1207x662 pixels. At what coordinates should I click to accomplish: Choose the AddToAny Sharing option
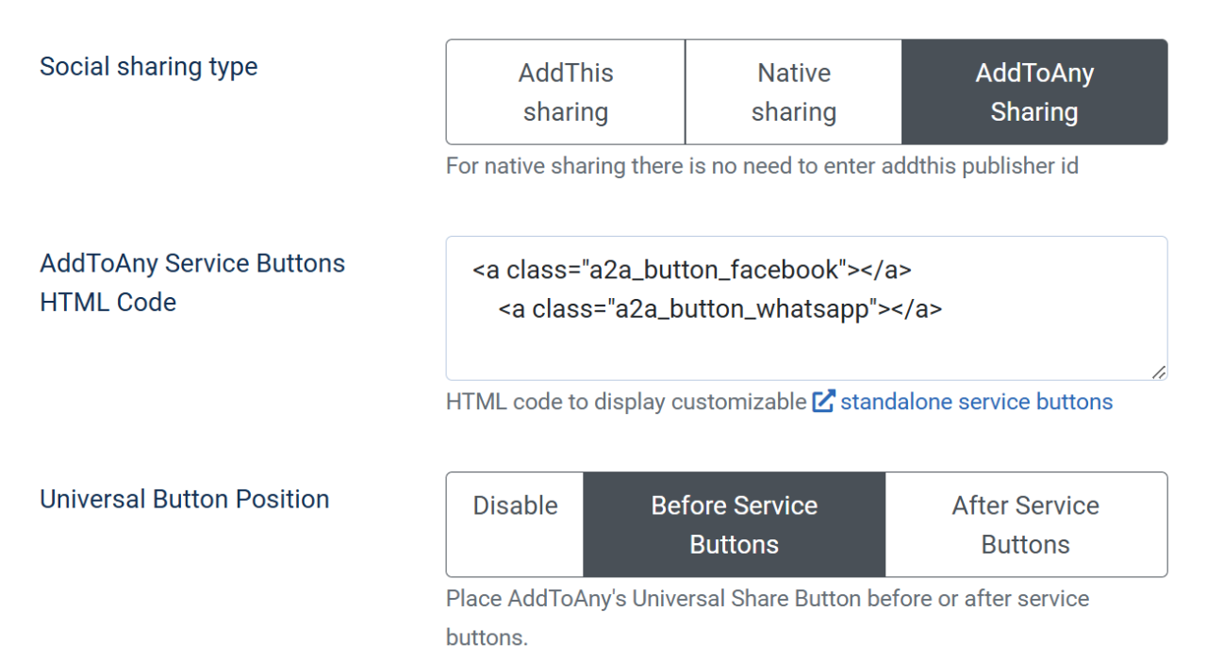(x=1034, y=92)
